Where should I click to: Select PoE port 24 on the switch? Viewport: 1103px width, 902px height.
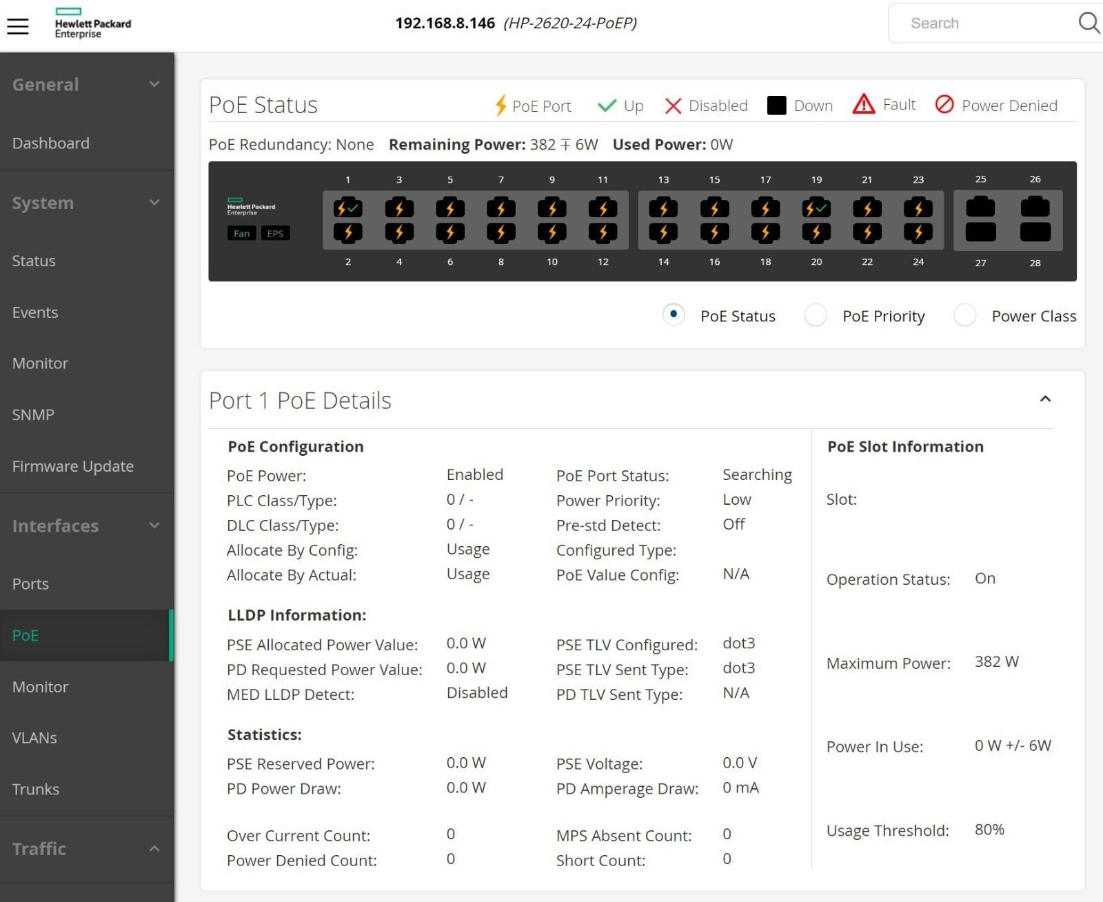coord(918,232)
